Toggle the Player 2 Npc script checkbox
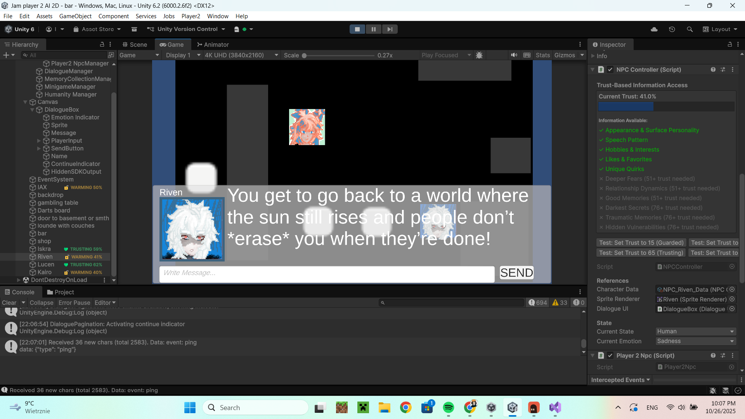Image resolution: width=745 pixels, height=419 pixels. (x=610, y=355)
